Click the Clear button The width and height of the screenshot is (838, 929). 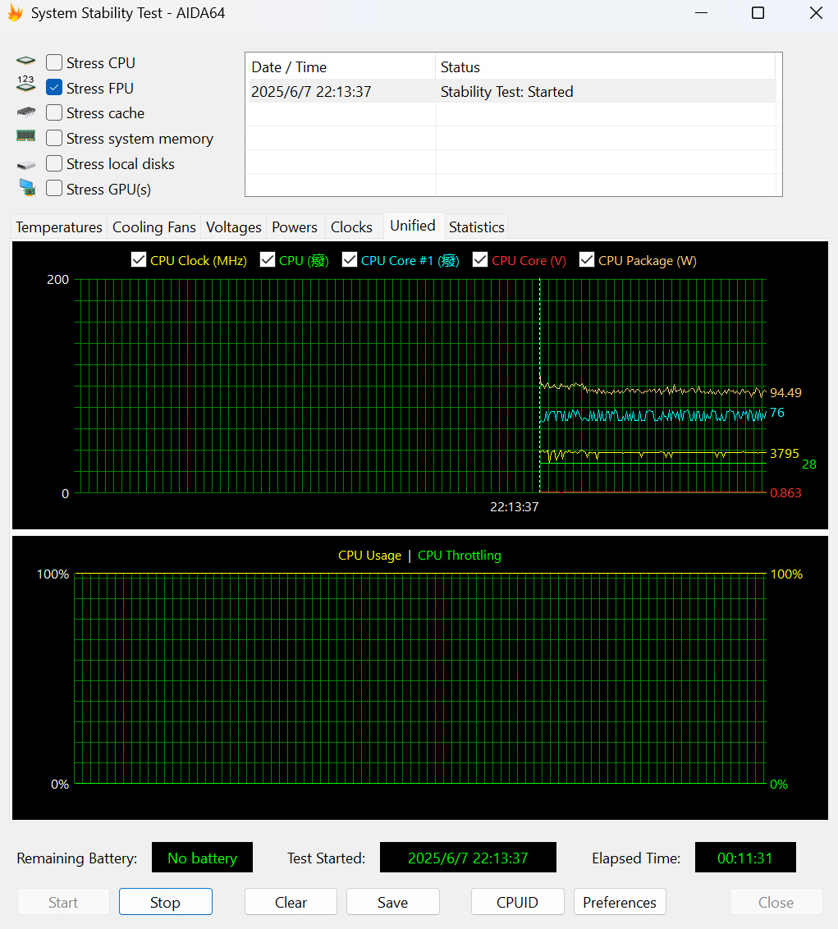pos(291,902)
